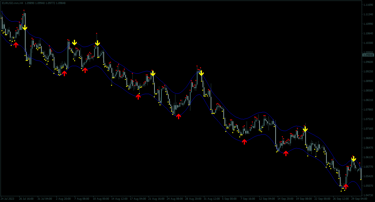Click the 21 Aug 16:00 time label
Viewport: 375px width, 202px height.
pyautogui.click(x=156, y=199)
